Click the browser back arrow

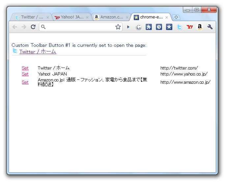click(15, 27)
